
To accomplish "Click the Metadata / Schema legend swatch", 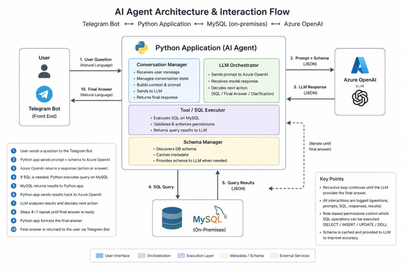I will tap(225, 255).
